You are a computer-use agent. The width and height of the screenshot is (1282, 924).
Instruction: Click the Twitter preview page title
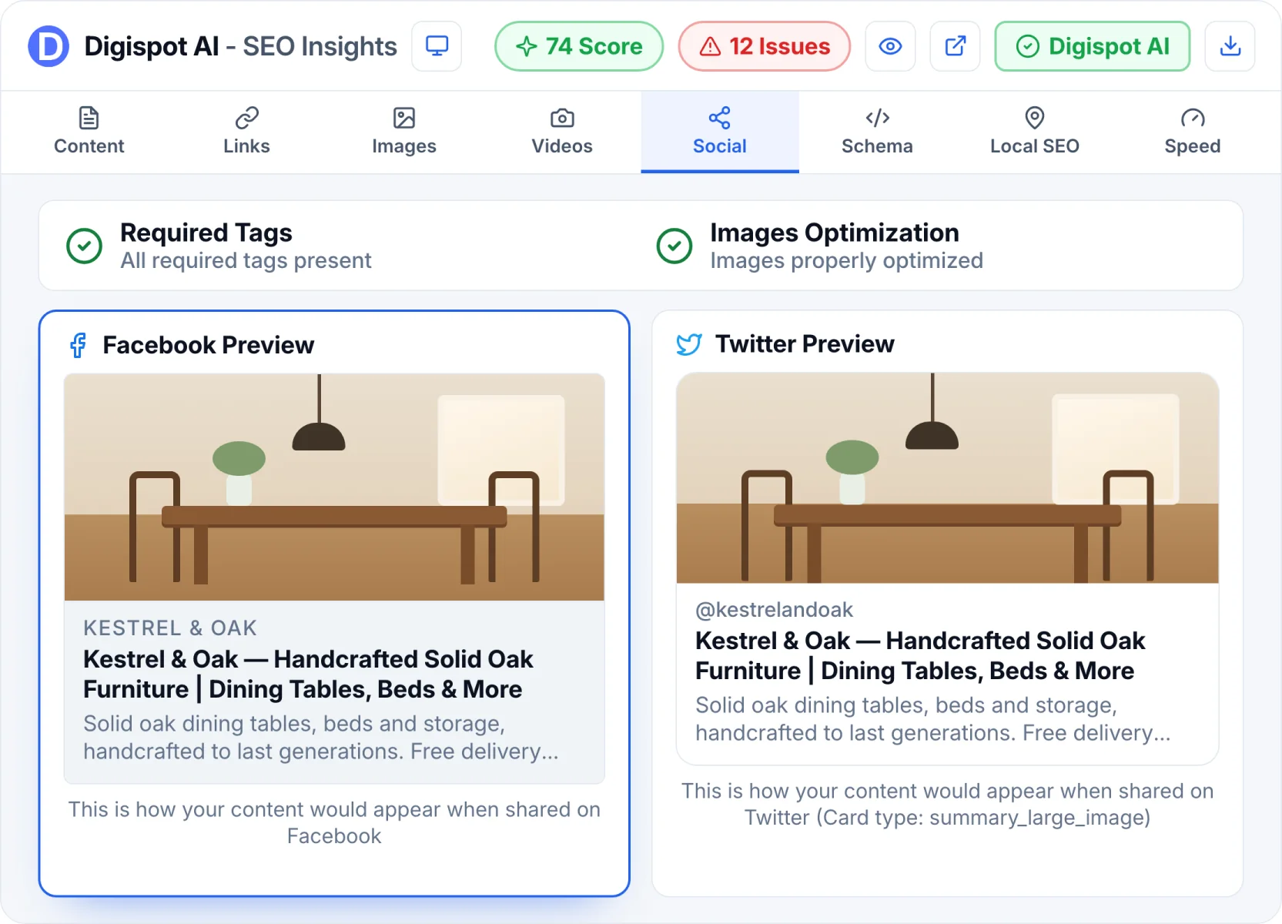pos(920,655)
